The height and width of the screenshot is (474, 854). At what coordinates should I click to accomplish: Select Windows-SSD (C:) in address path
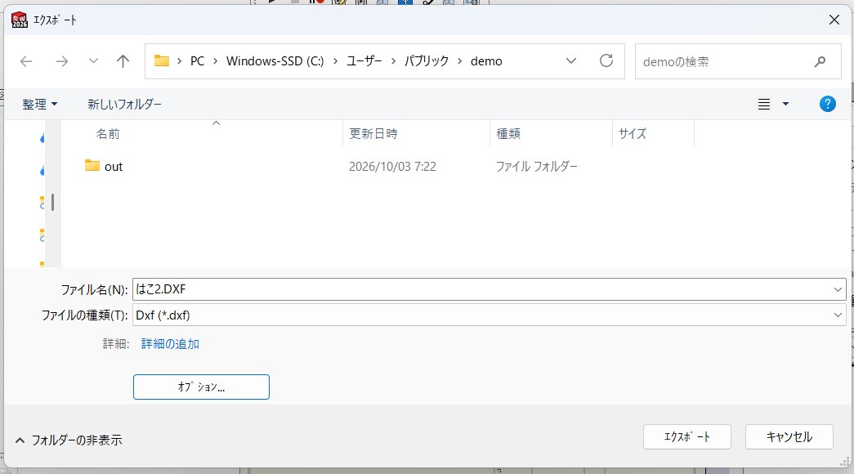tap(275, 61)
